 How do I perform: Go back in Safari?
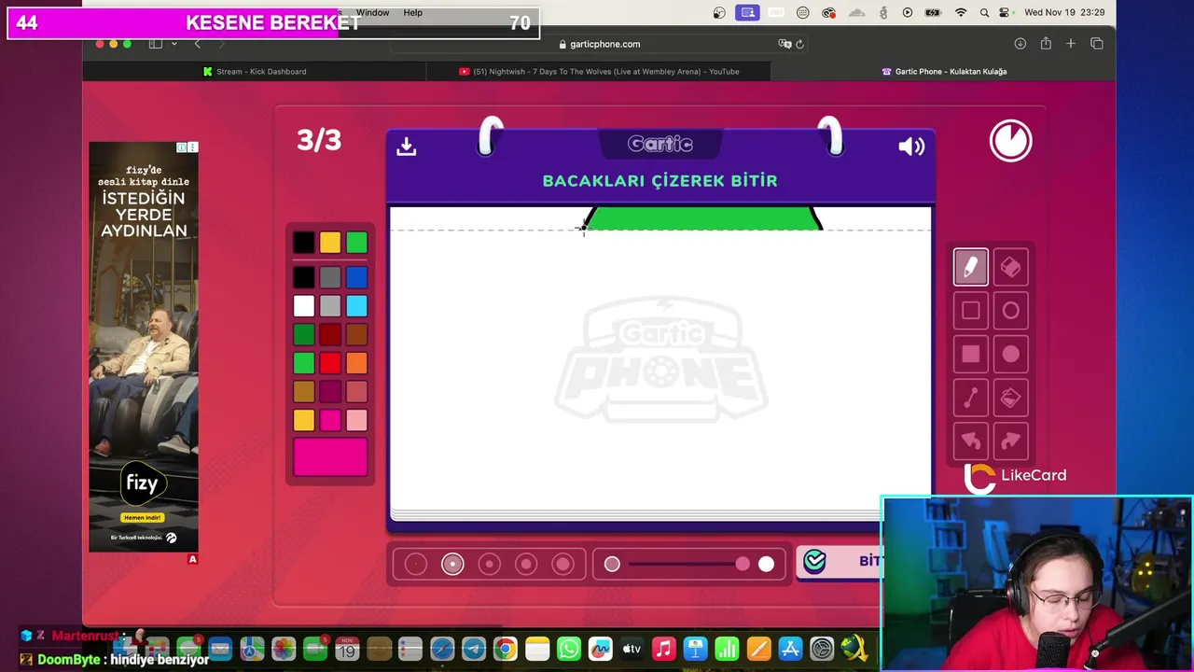(x=197, y=44)
